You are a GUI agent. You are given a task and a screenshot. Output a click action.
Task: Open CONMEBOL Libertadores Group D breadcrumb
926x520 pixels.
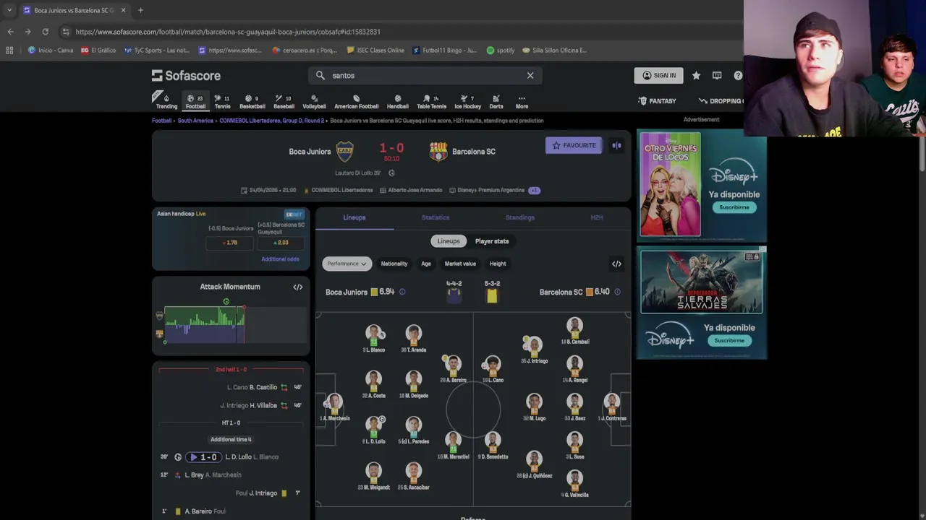click(x=271, y=121)
